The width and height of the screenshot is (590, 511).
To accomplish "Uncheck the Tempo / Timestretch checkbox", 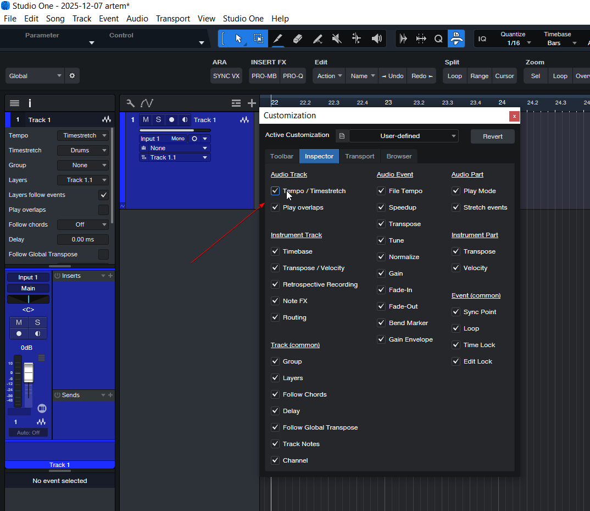I will [x=275, y=191].
